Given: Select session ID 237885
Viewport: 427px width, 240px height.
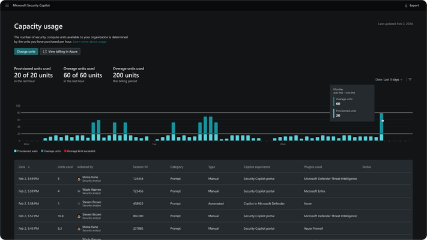Looking at the screenshot, I should pos(138,229).
